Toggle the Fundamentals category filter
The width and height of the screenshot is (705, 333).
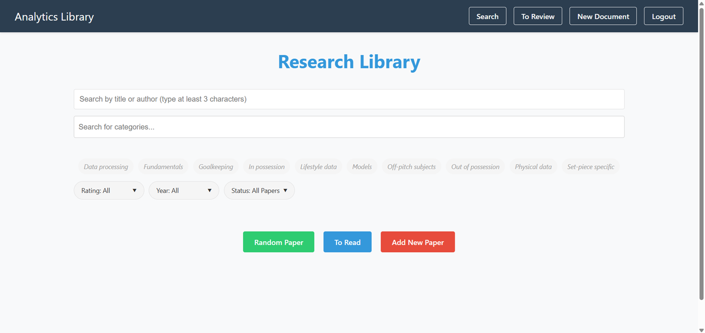[x=163, y=166]
